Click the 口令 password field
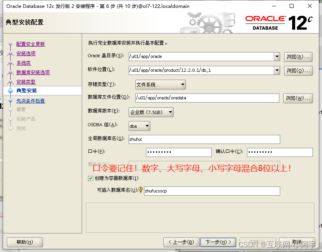Image resolution: width=322 pixels, height=252 pixels. tap(179, 152)
